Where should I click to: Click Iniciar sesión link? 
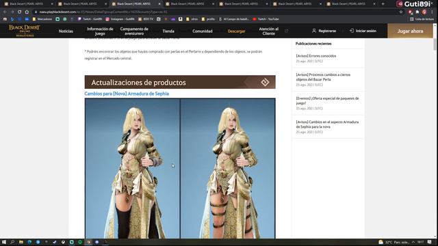366,31
